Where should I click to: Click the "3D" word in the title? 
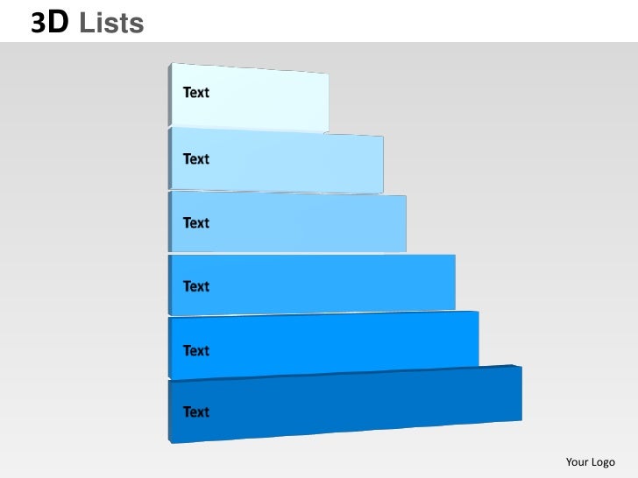(50, 23)
